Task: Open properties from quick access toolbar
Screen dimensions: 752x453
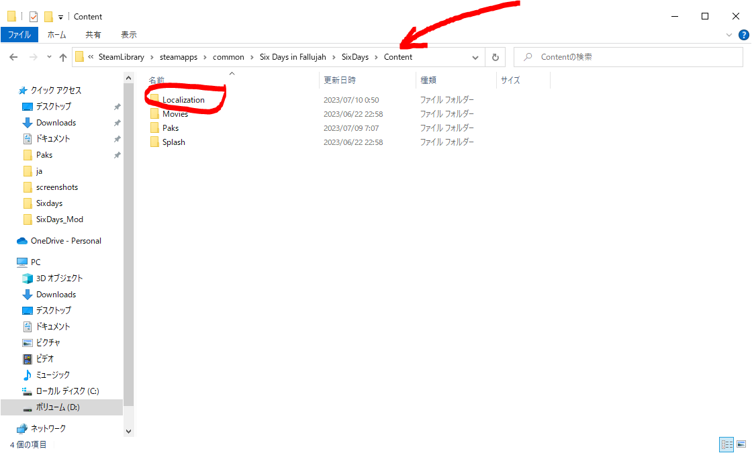Action: [34, 17]
